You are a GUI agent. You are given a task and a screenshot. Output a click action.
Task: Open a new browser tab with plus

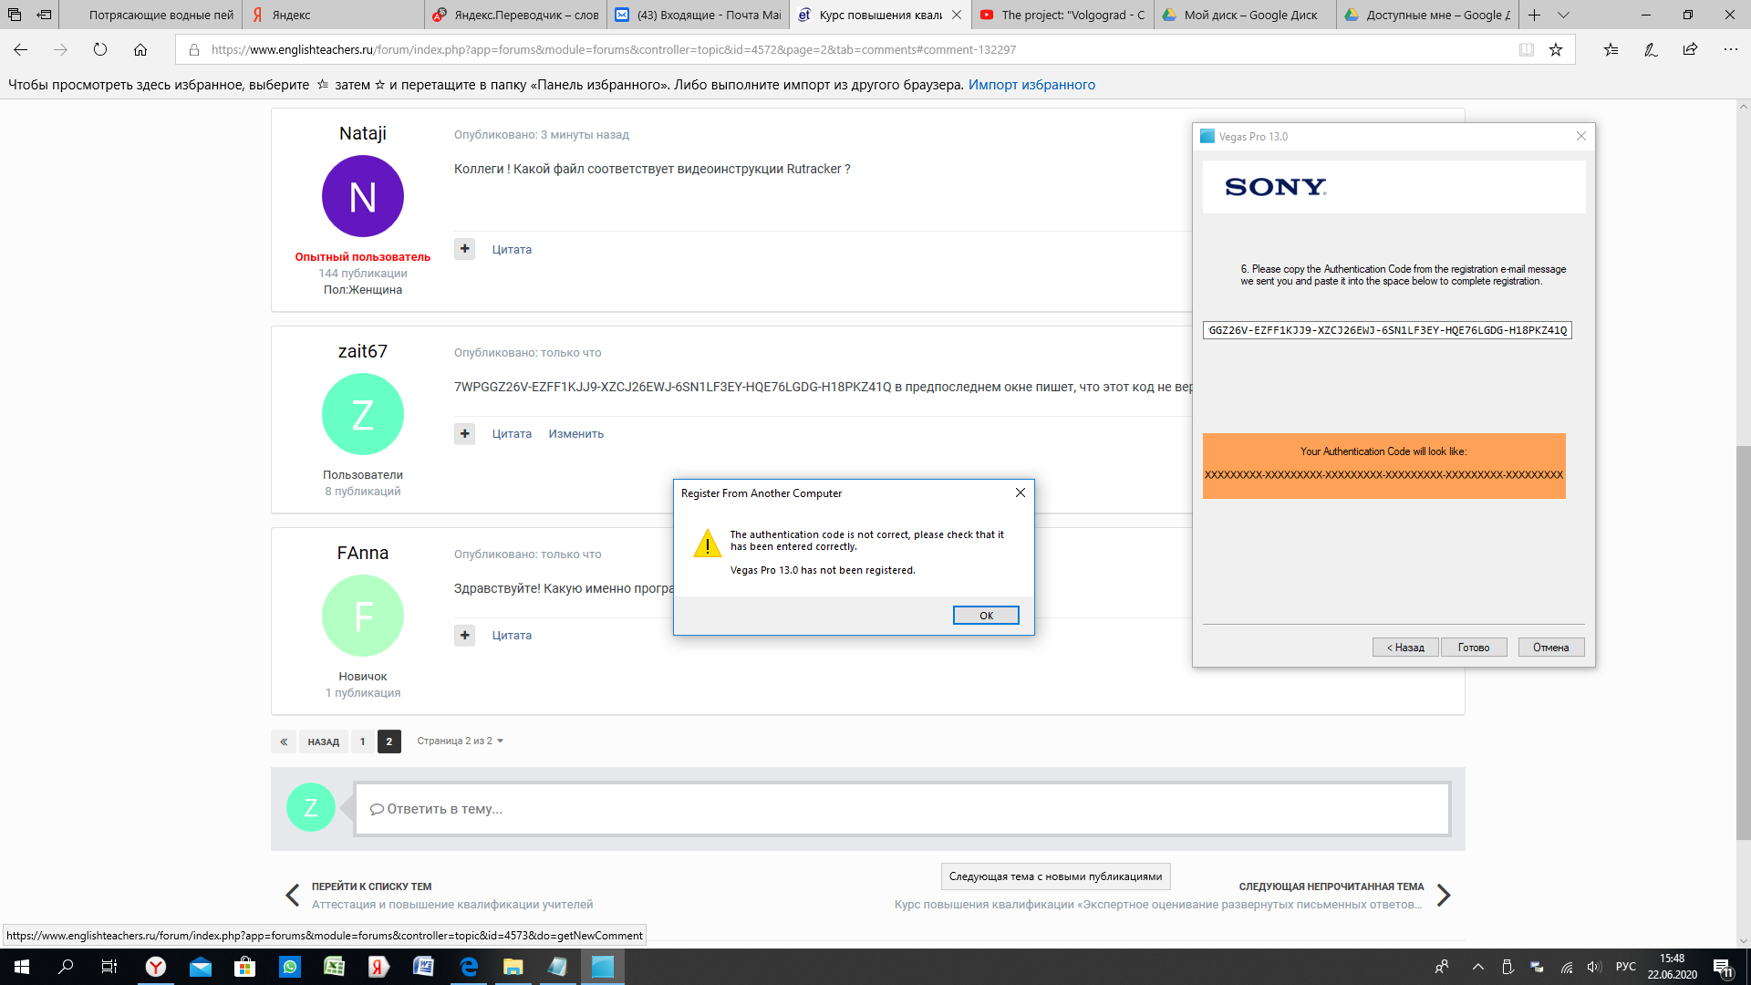[1535, 15]
